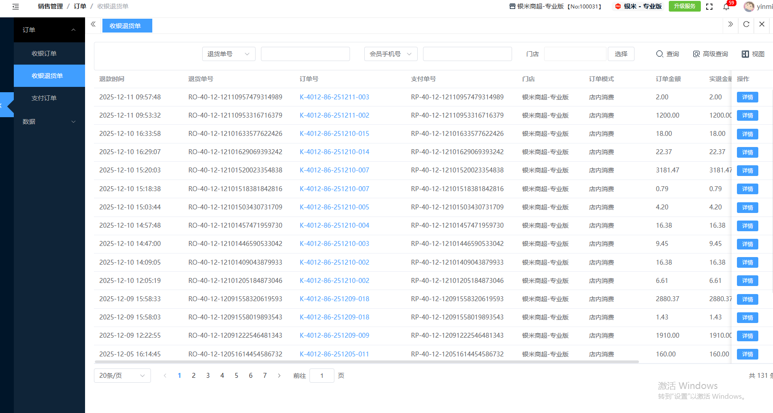Run search with the 查询 magnifier button

[x=667, y=54]
